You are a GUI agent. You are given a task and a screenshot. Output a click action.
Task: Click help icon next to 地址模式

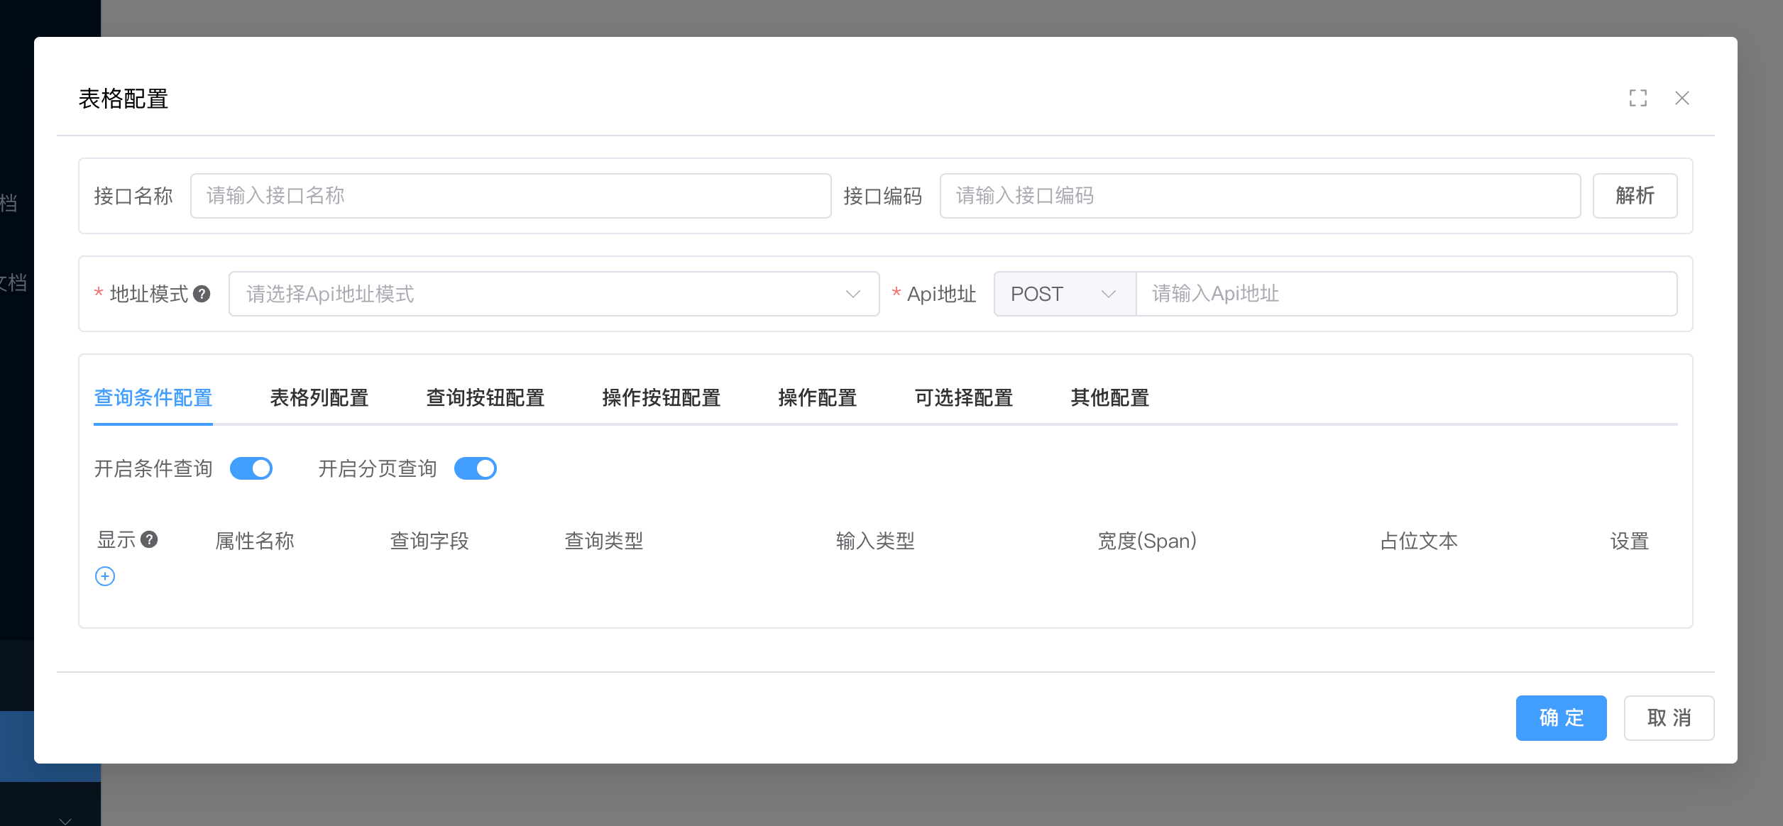(202, 294)
